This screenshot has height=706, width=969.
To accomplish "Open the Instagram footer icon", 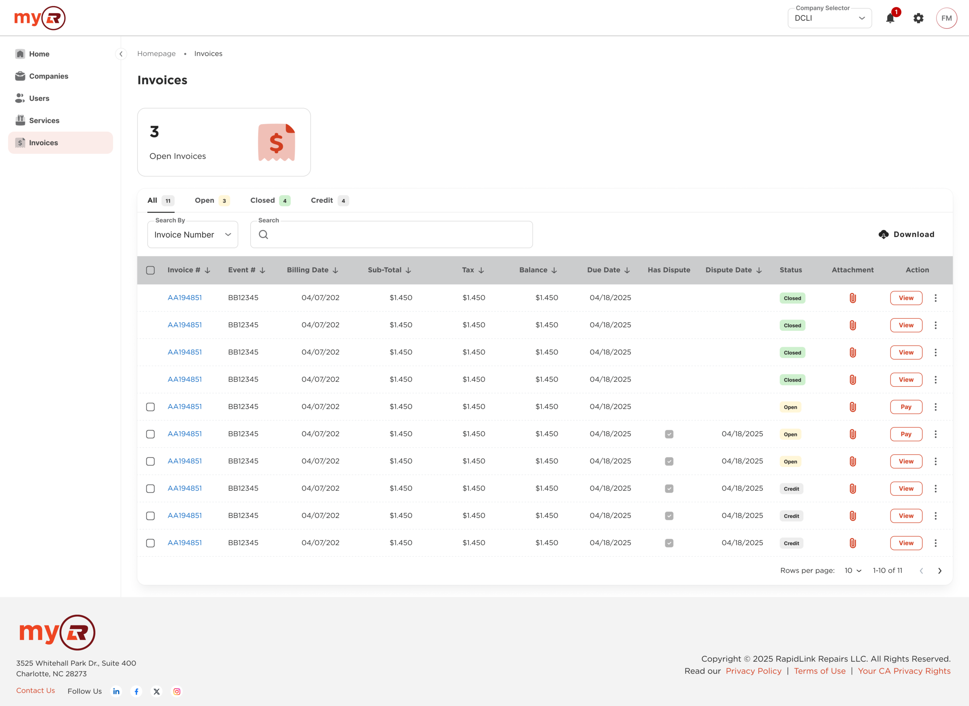I will [x=177, y=691].
